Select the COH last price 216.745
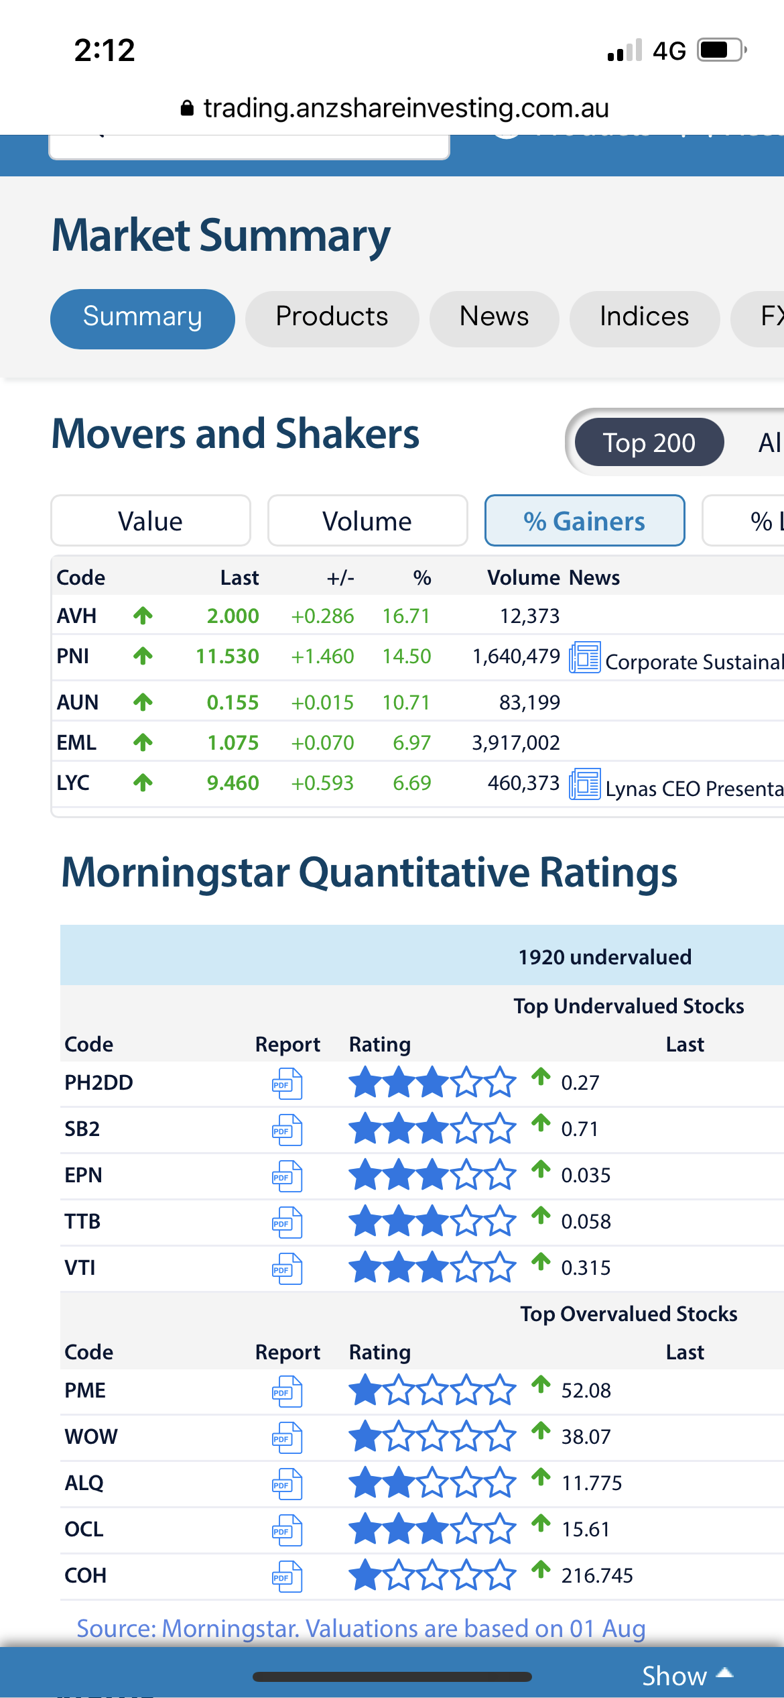 tap(597, 1575)
